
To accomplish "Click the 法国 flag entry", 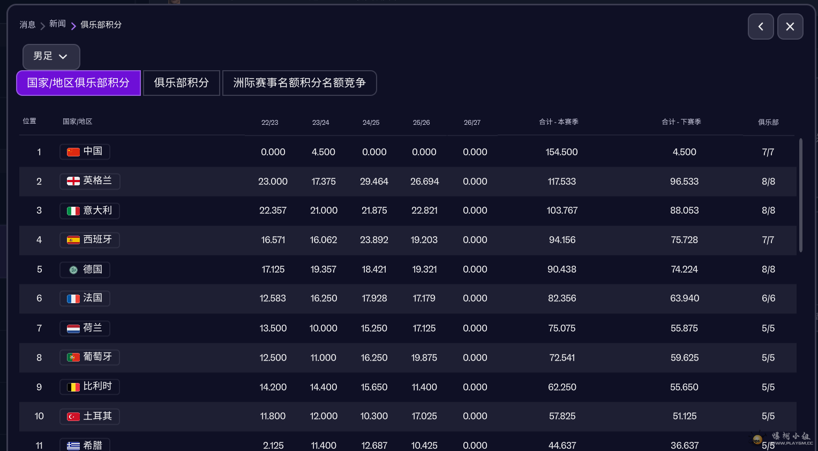I will tap(85, 298).
